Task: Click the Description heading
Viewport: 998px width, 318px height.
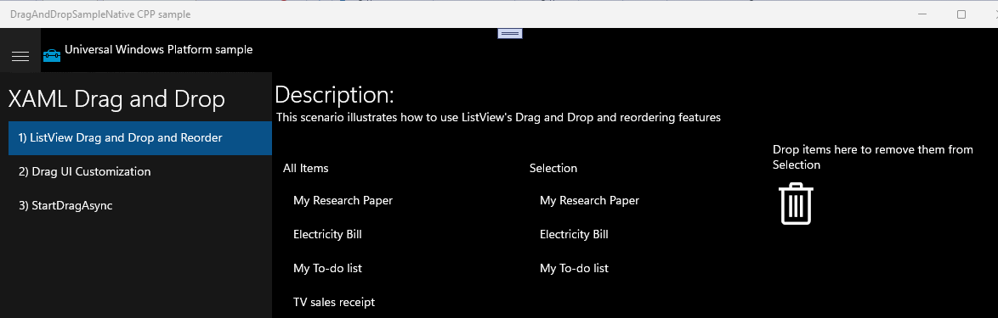Action: point(335,95)
